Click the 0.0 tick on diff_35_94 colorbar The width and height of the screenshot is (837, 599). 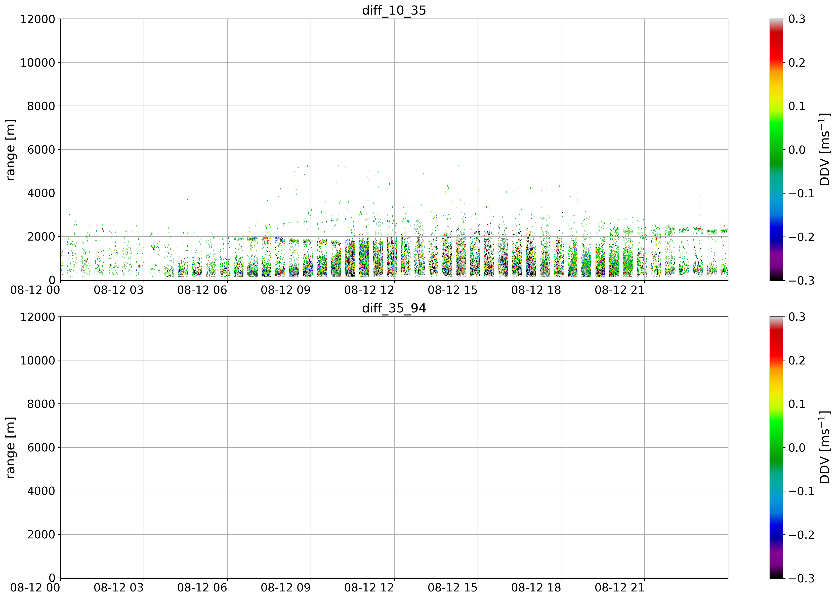797,448
